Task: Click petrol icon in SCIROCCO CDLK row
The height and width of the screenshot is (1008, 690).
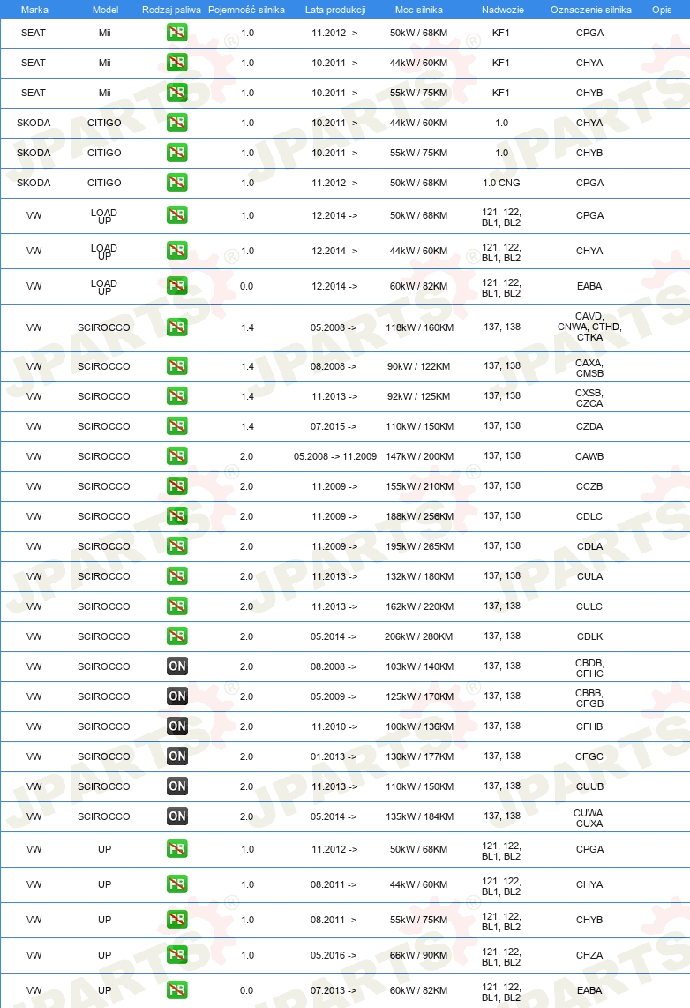Action: coord(176,636)
